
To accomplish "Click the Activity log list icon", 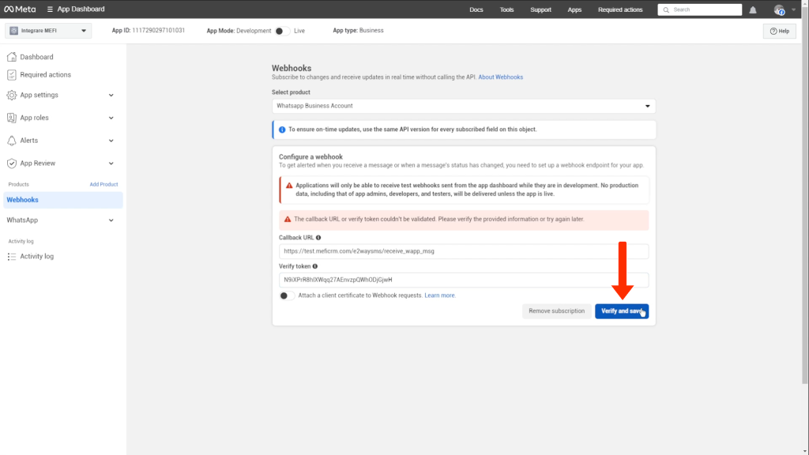I will [x=11, y=257].
